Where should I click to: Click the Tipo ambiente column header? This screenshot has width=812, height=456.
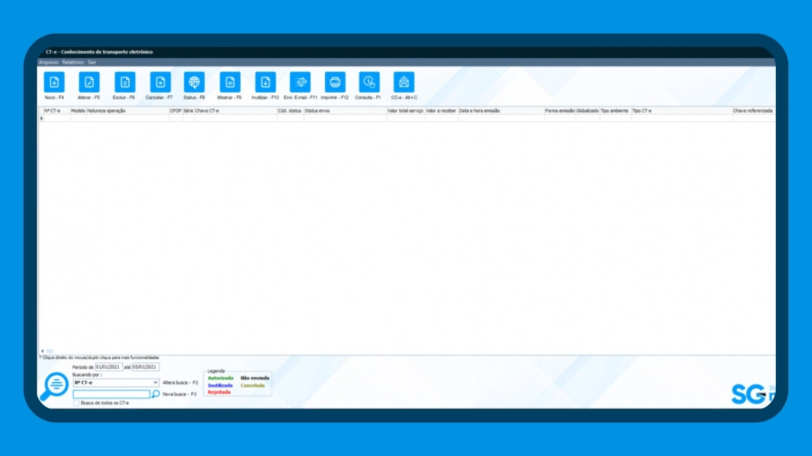[x=615, y=111]
